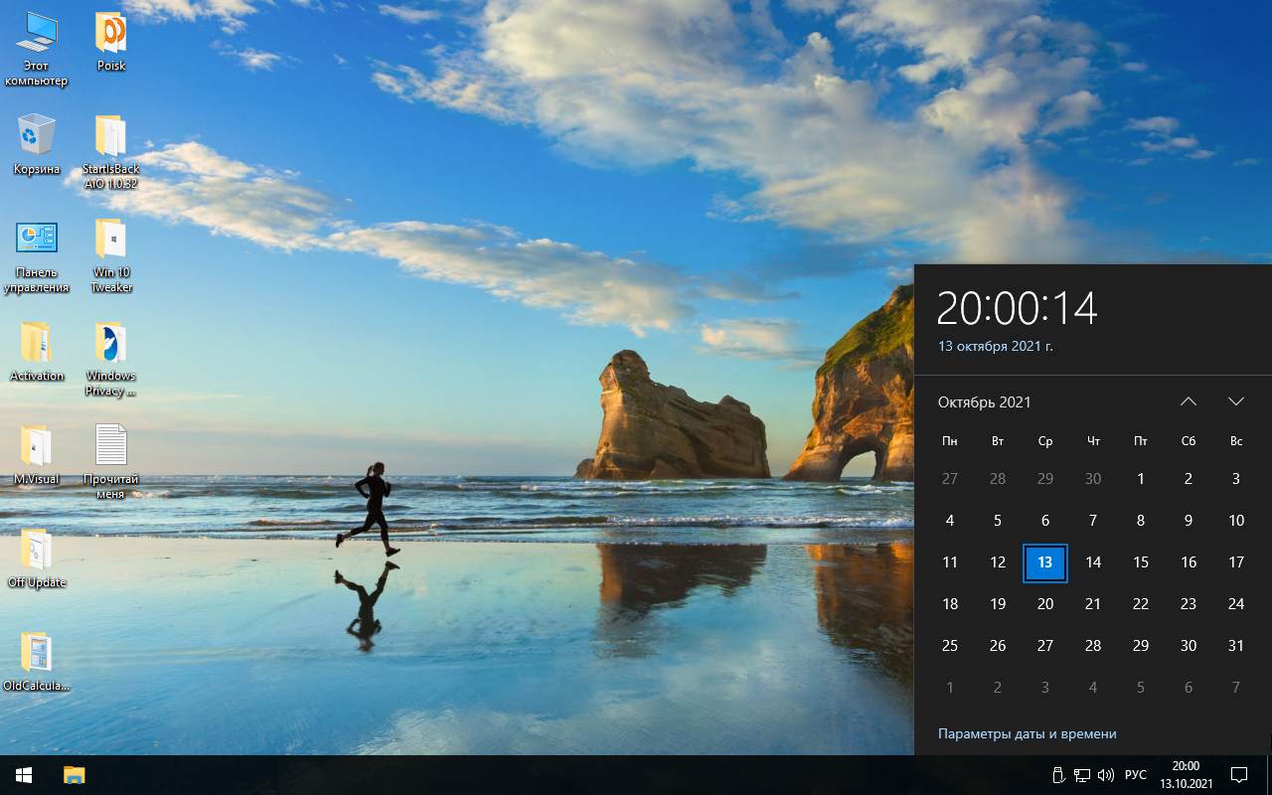Viewport: 1272px width, 795px height.
Task: Open Параметры даты и времени link
Action: pos(1027,733)
